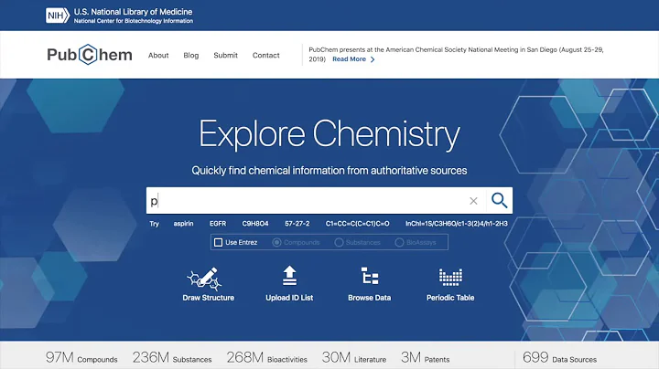
Task: Open the Submit menu item
Action: click(x=225, y=56)
